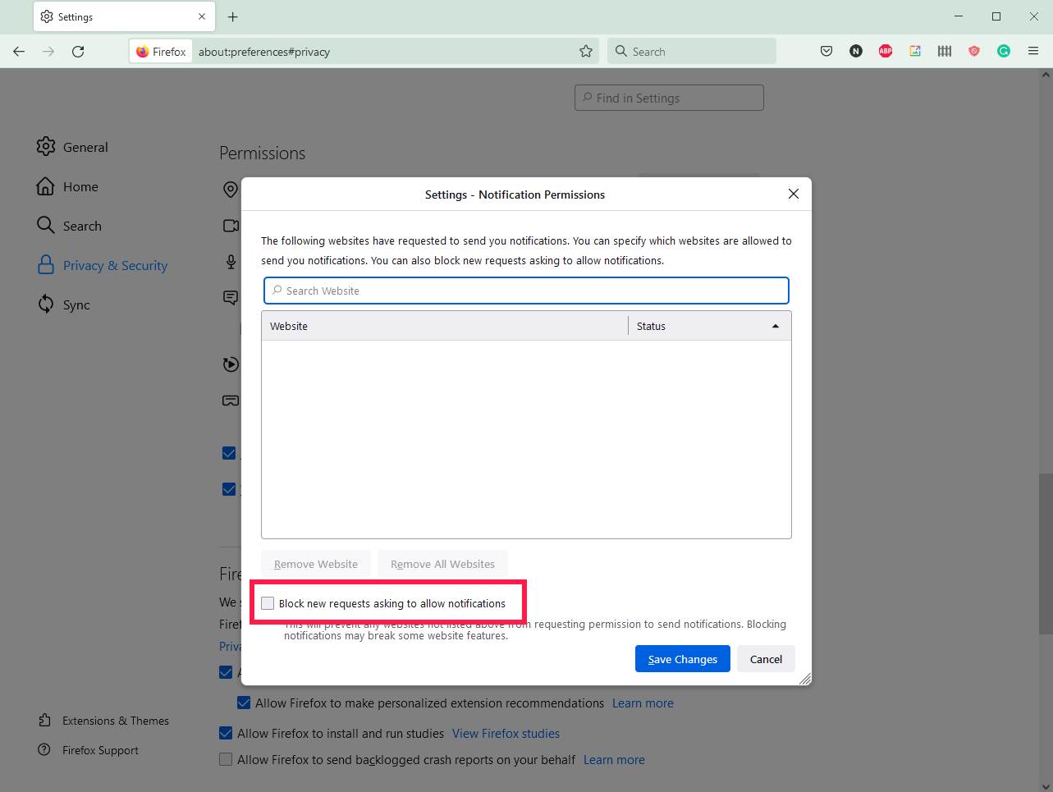Open a new browser tab
Viewport: 1053px width, 792px height.
point(233,16)
